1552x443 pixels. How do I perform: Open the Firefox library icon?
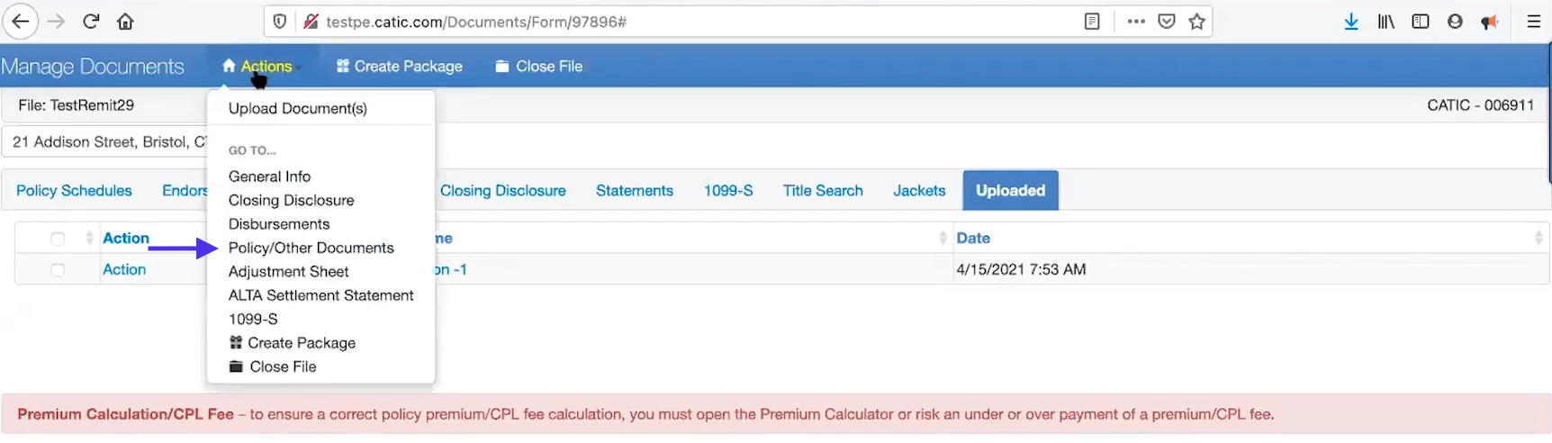pyautogui.click(x=1386, y=22)
